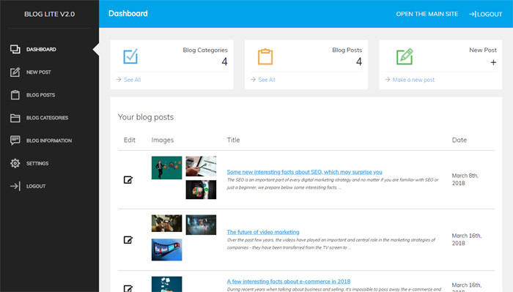Image resolution: width=513 pixels, height=292 pixels.
Task: Click the Edit column header
Action: (130, 140)
